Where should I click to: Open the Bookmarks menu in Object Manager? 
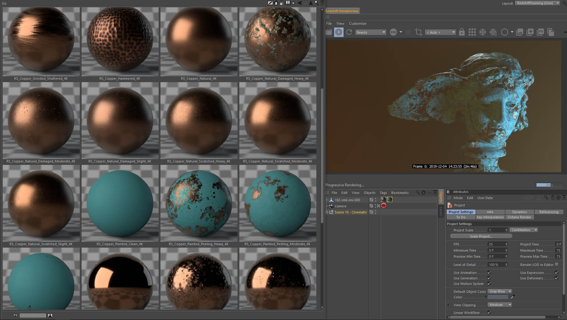(x=400, y=192)
